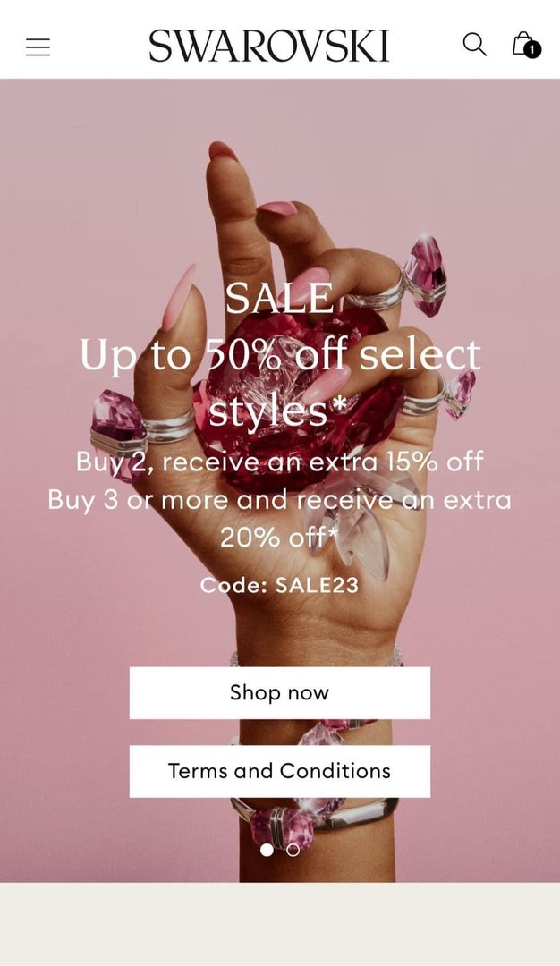Click the SALE headline text
560x966 pixels.
click(279, 298)
